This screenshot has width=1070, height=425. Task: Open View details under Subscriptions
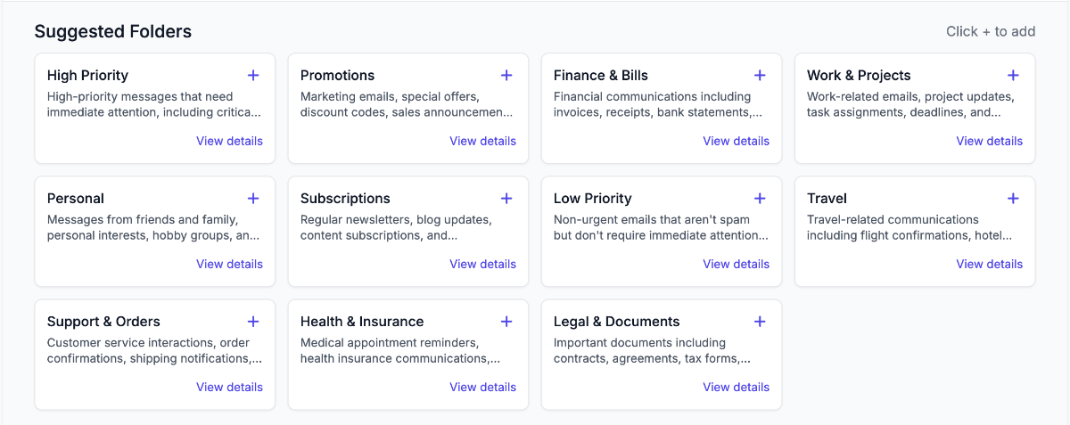(x=482, y=264)
